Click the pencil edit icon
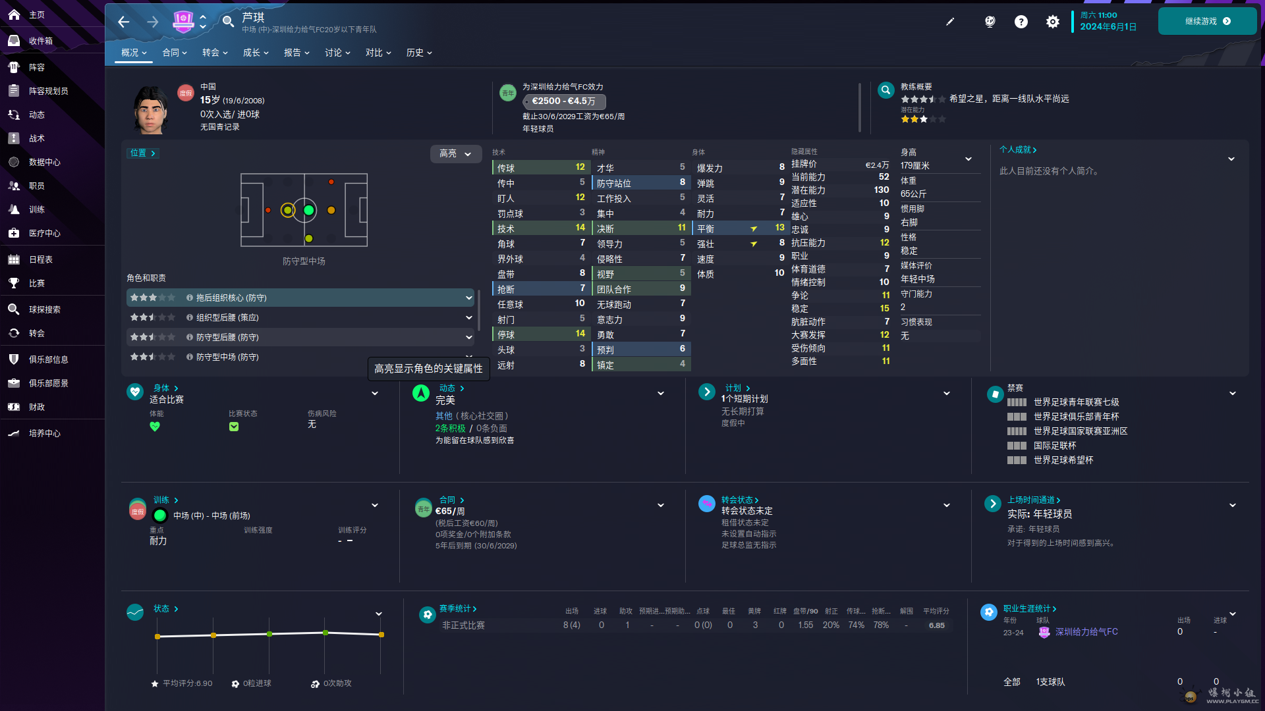 (950, 22)
